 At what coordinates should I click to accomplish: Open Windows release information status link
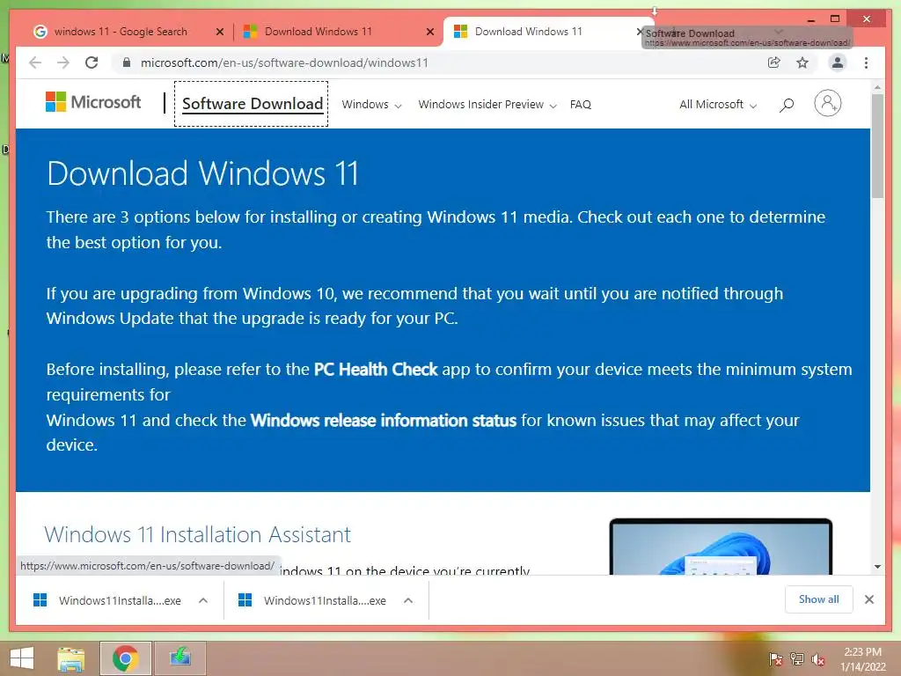384,420
